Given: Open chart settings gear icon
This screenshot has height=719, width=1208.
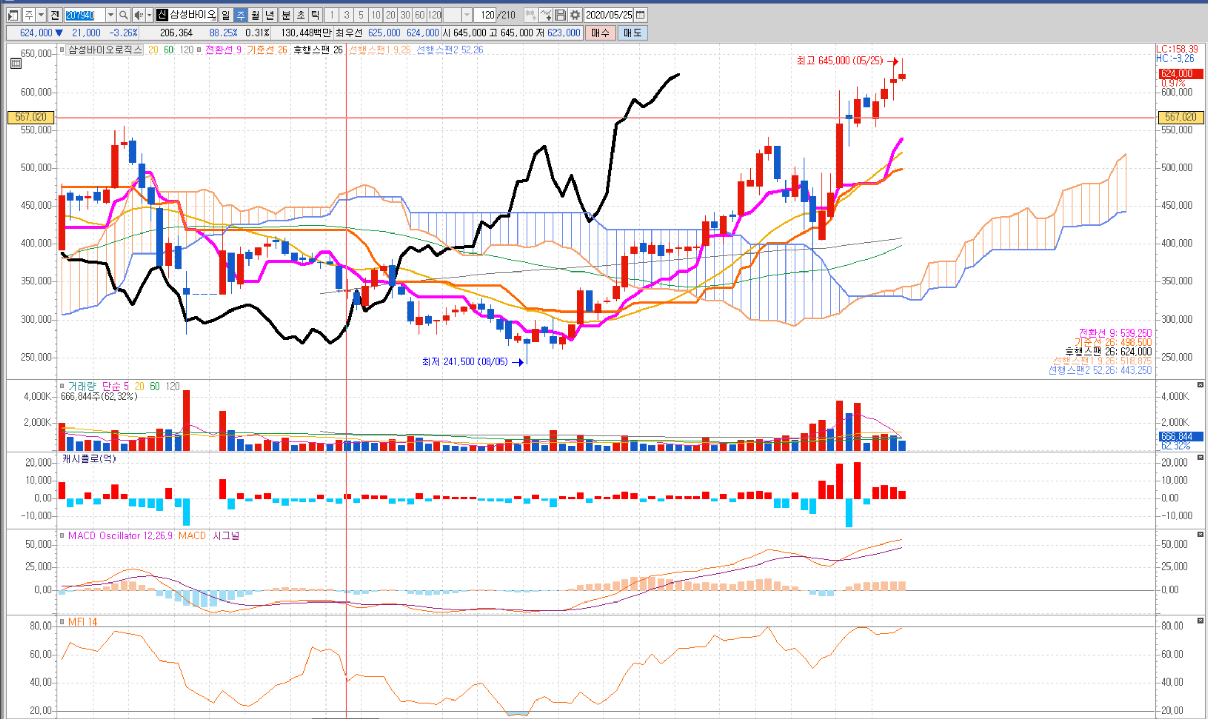Looking at the screenshot, I should pos(575,15).
